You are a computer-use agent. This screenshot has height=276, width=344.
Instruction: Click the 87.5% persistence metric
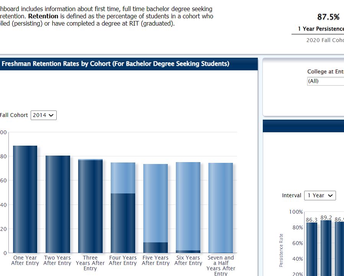click(x=328, y=17)
